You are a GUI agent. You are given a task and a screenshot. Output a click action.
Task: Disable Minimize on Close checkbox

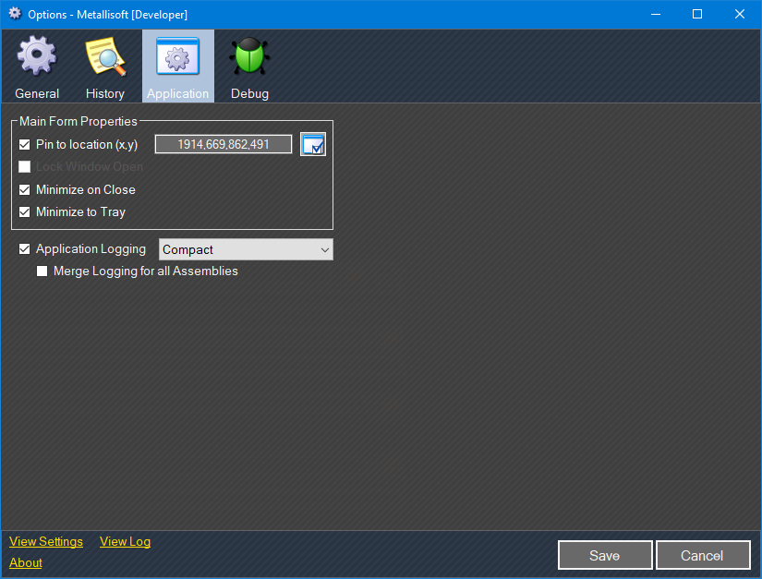tap(25, 190)
